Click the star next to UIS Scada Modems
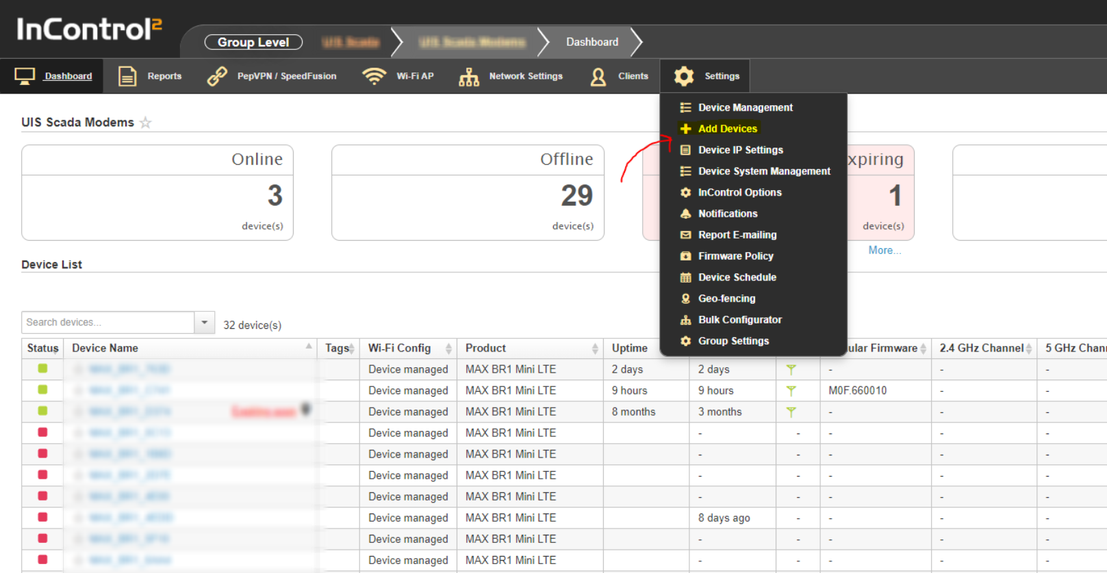This screenshot has width=1107, height=573. [x=145, y=122]
